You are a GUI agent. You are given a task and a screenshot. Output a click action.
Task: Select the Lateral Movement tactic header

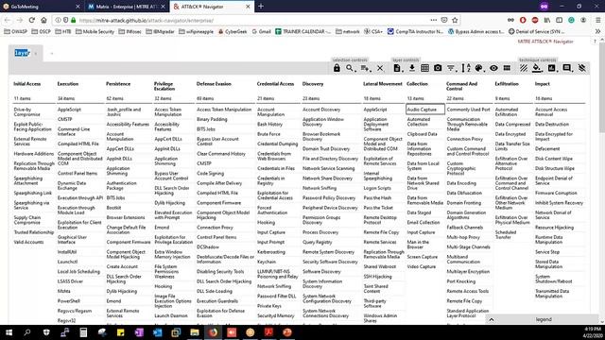383,84
